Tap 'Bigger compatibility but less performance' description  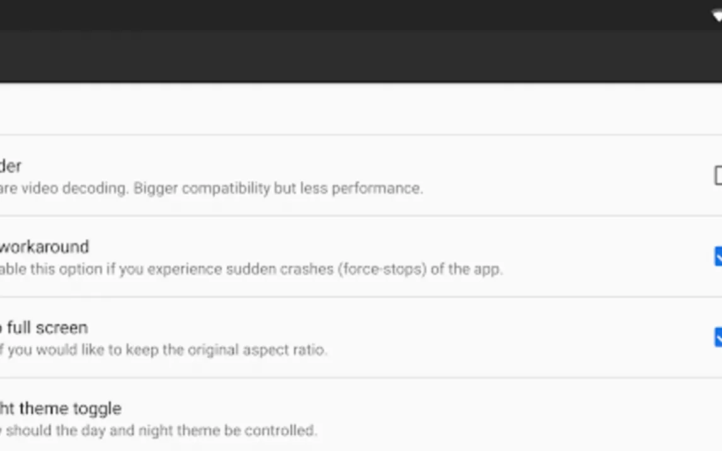pos(277,188)
